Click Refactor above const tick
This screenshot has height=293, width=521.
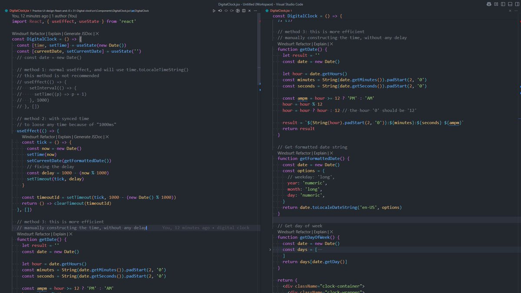click(x=47, y=137)
